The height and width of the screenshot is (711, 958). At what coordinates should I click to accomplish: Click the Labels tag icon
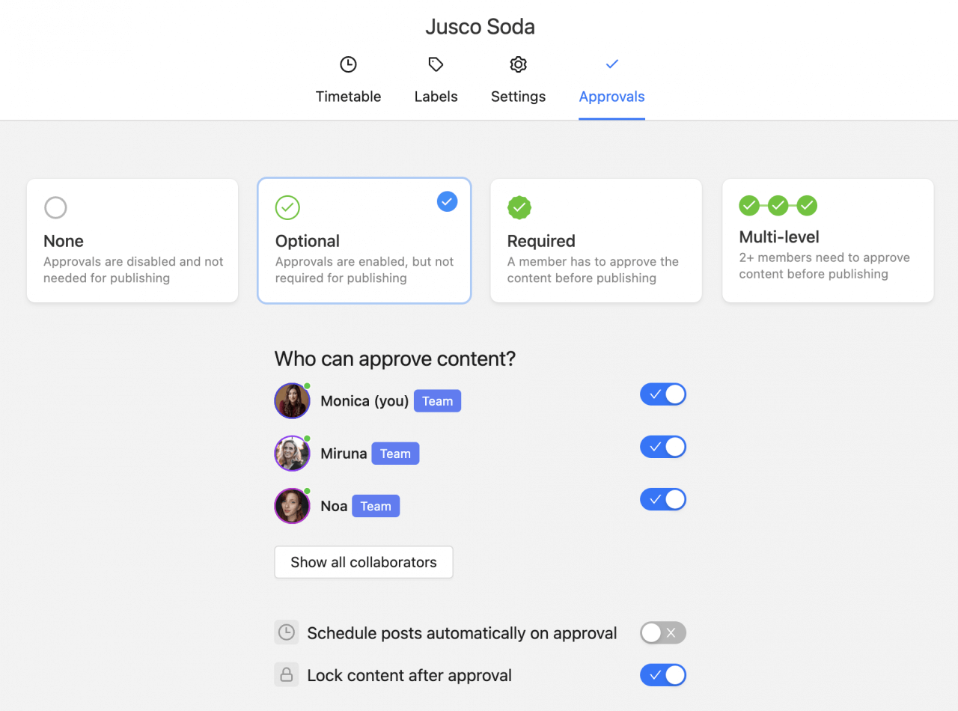(436, 64)
